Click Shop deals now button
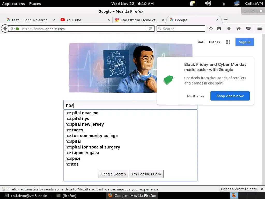 coord(230,96)
